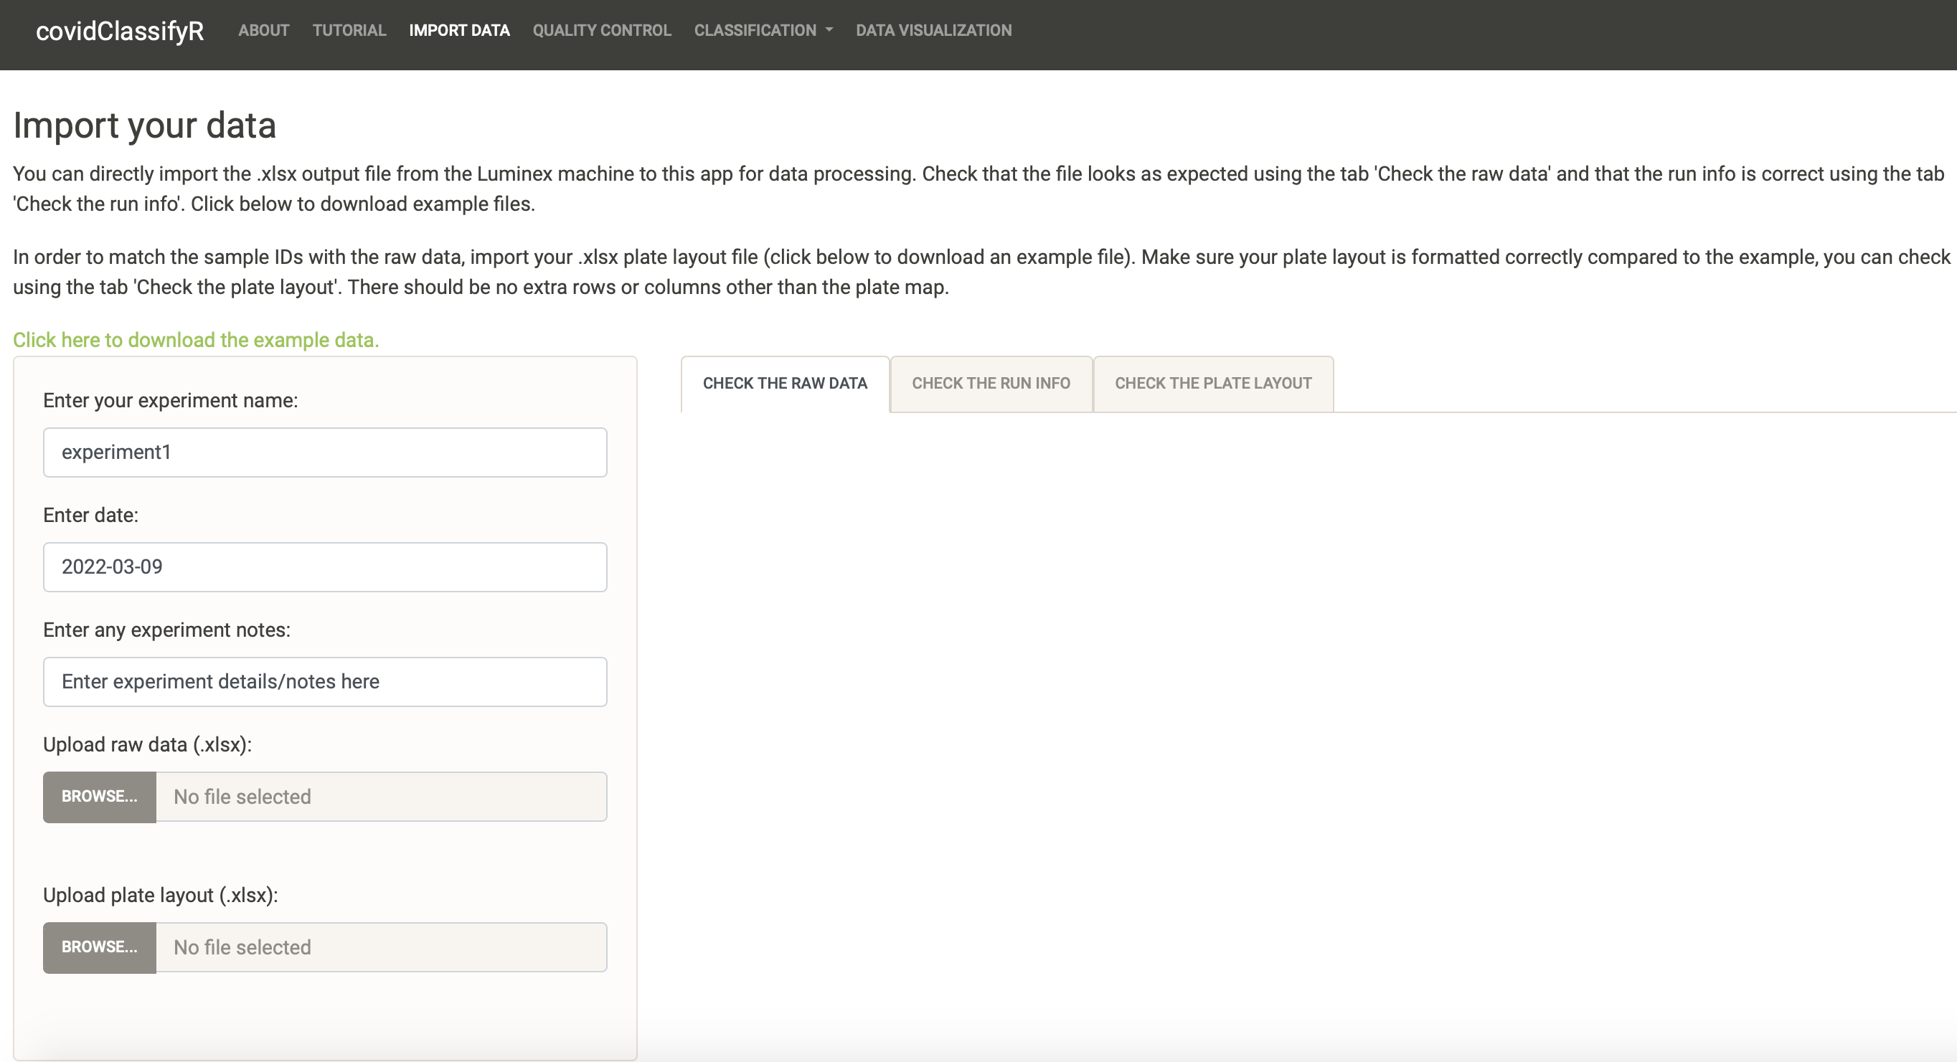Select the Check the Raw Data tab
1957x1062 pixels.
coord(785,384)
